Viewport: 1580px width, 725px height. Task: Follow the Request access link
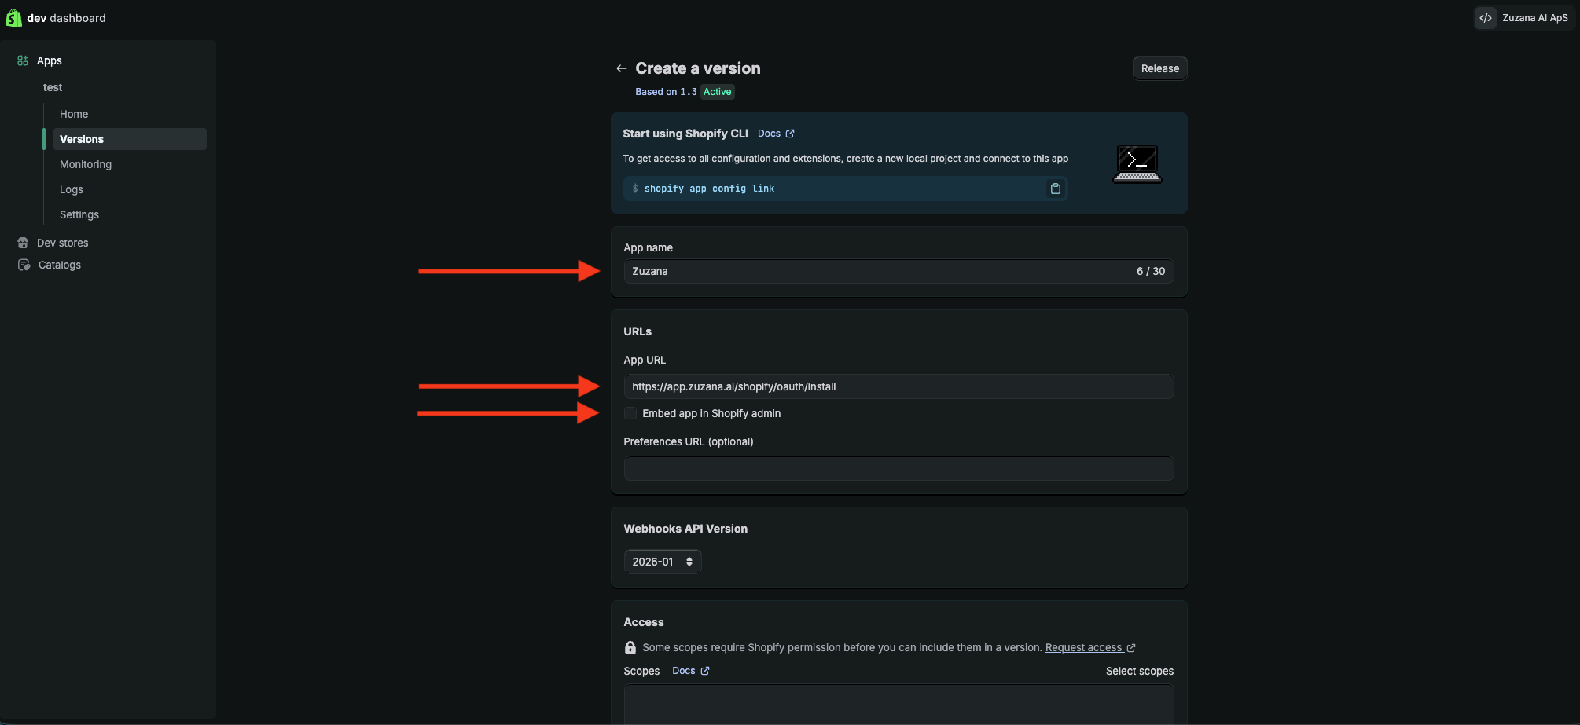click(1083, 647)
